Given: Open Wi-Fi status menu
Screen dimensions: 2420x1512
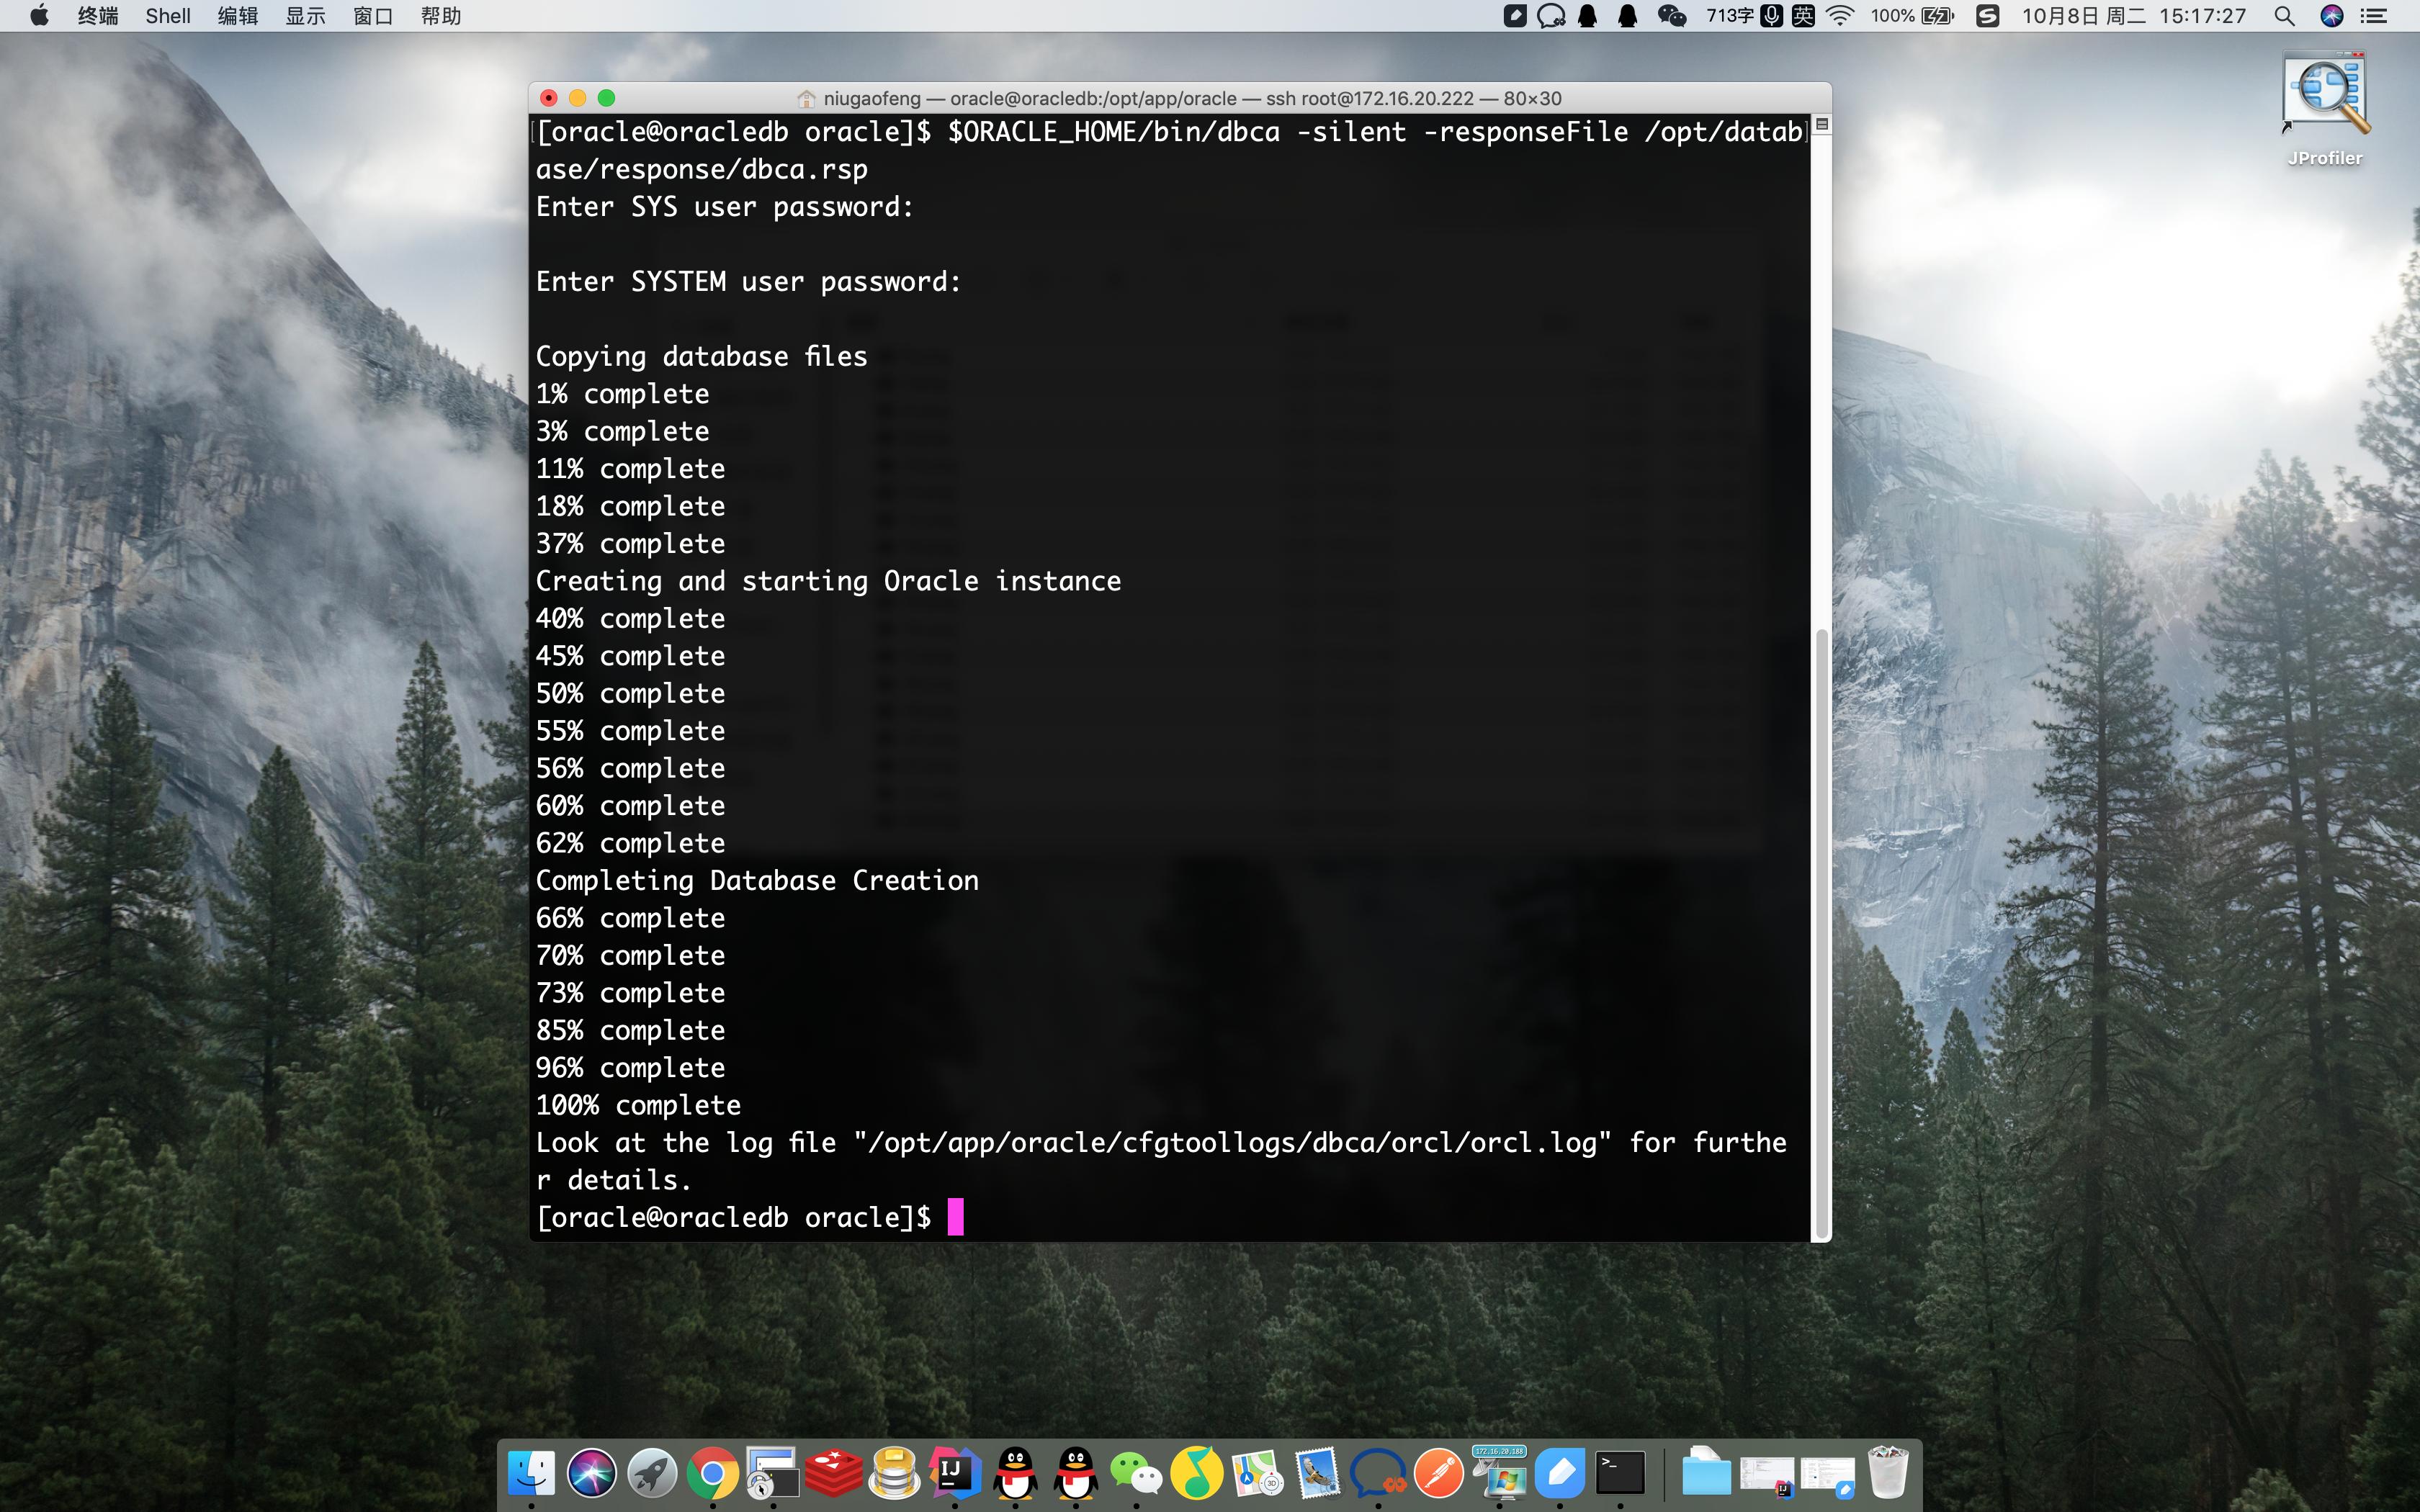Looking at the screenshot, I should click(1840, 15).
